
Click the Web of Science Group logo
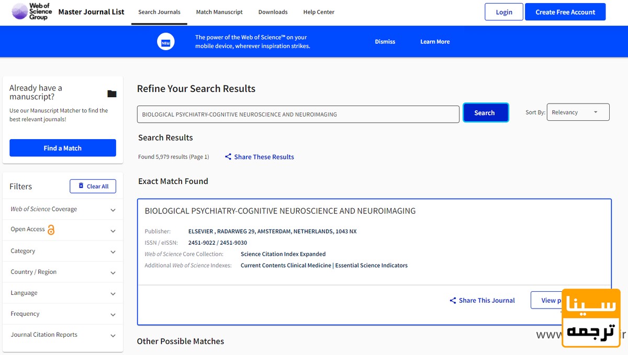click(x=31, y=12)
